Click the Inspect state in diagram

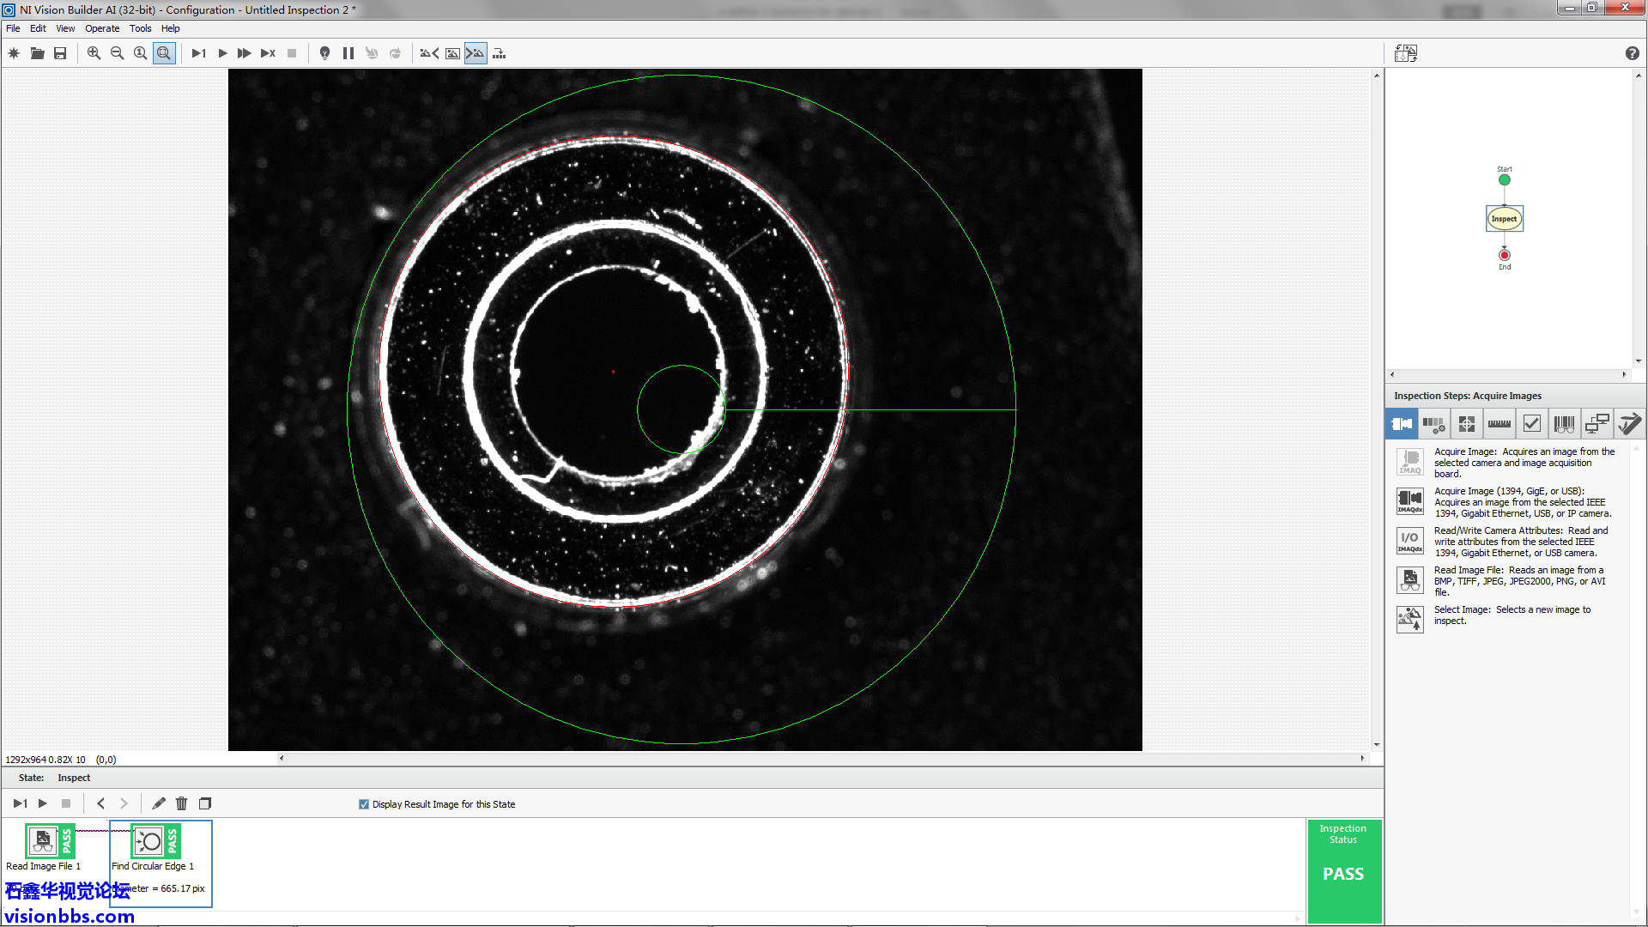(x=1504, y=219)
